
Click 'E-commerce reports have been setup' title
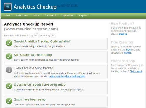[39, 84]
